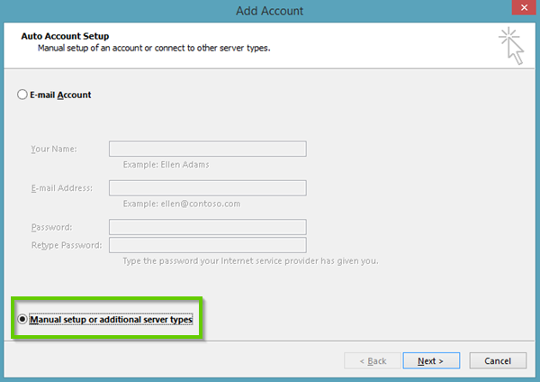Choose Manual setup or additional server types

coord(22,319)
